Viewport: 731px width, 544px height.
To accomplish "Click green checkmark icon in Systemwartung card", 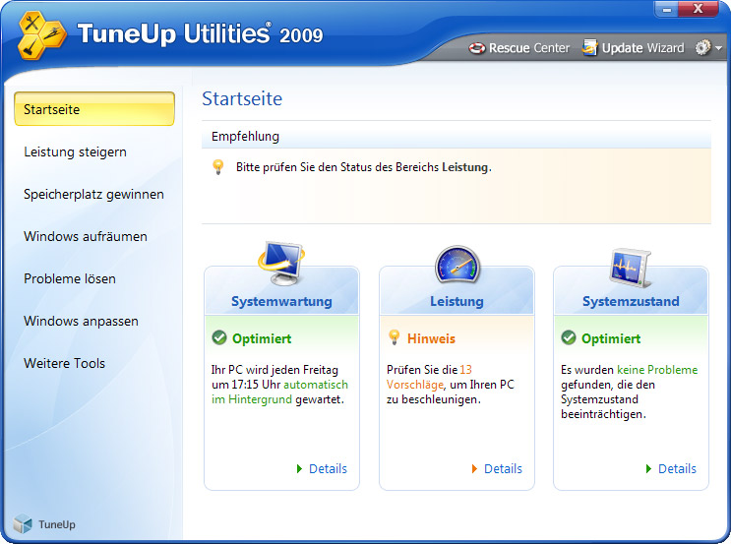I will click(x=219, y=337).
